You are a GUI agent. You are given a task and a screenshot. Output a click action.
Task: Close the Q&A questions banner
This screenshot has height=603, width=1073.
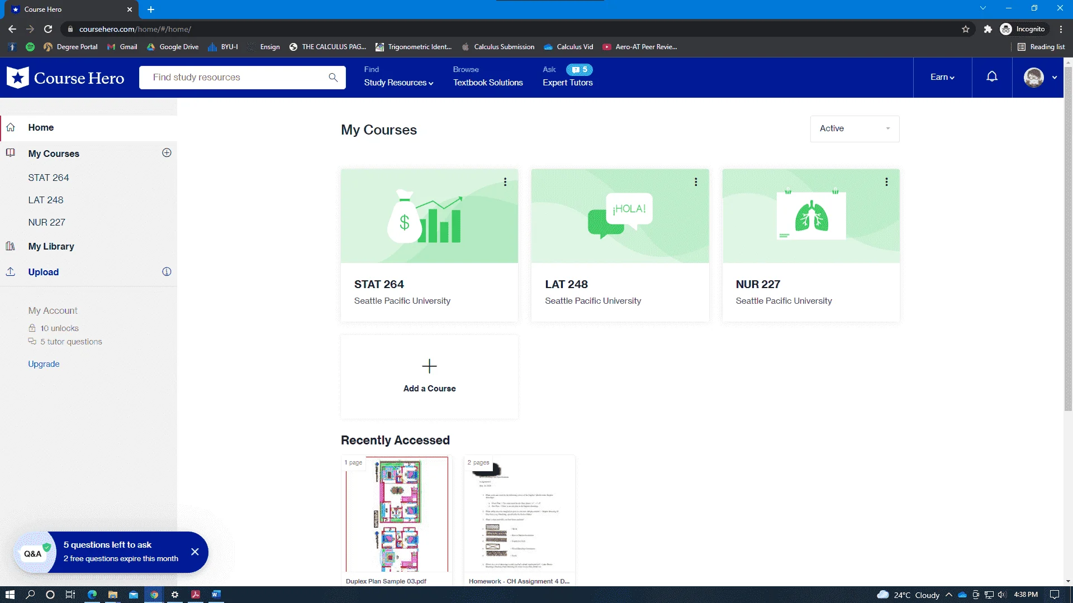point(195,552)
